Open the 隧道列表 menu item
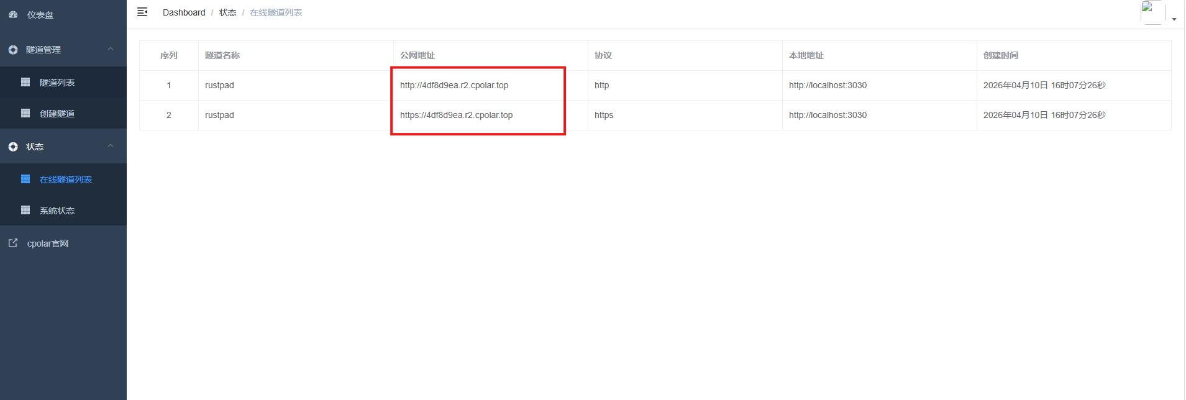Screen dimensions: 1186x400 pyautogui.click(x=57, y=83)
